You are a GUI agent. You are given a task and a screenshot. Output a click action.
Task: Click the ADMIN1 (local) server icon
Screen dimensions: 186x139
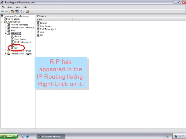6,22
